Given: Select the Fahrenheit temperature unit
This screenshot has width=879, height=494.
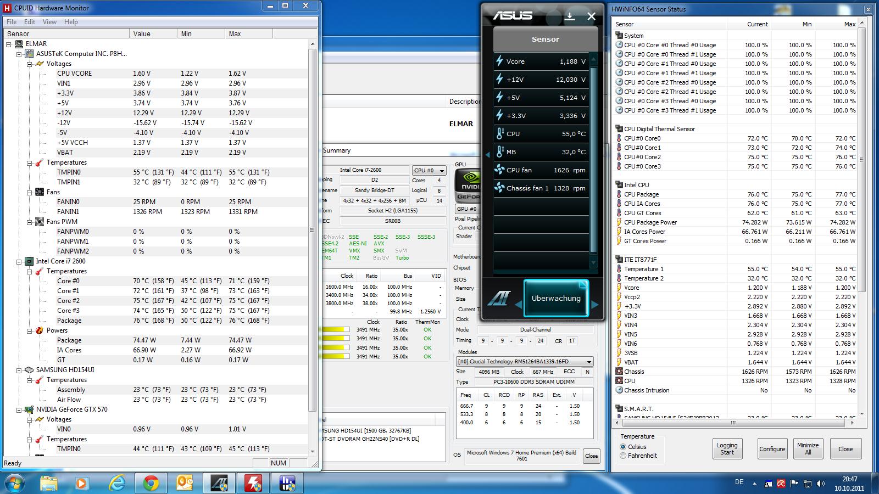Looking at the screenshot, I should [x=623, y=456].
